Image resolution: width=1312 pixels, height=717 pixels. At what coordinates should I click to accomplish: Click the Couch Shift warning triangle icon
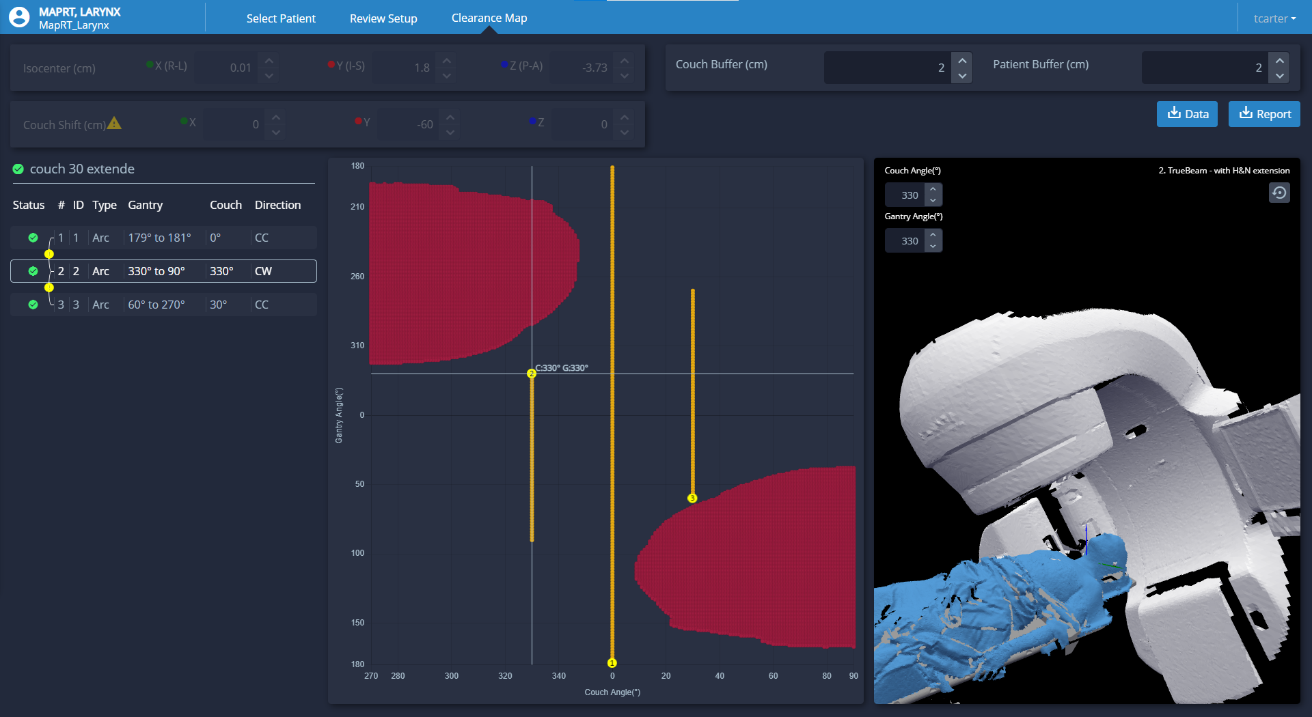tap(114, 124)
